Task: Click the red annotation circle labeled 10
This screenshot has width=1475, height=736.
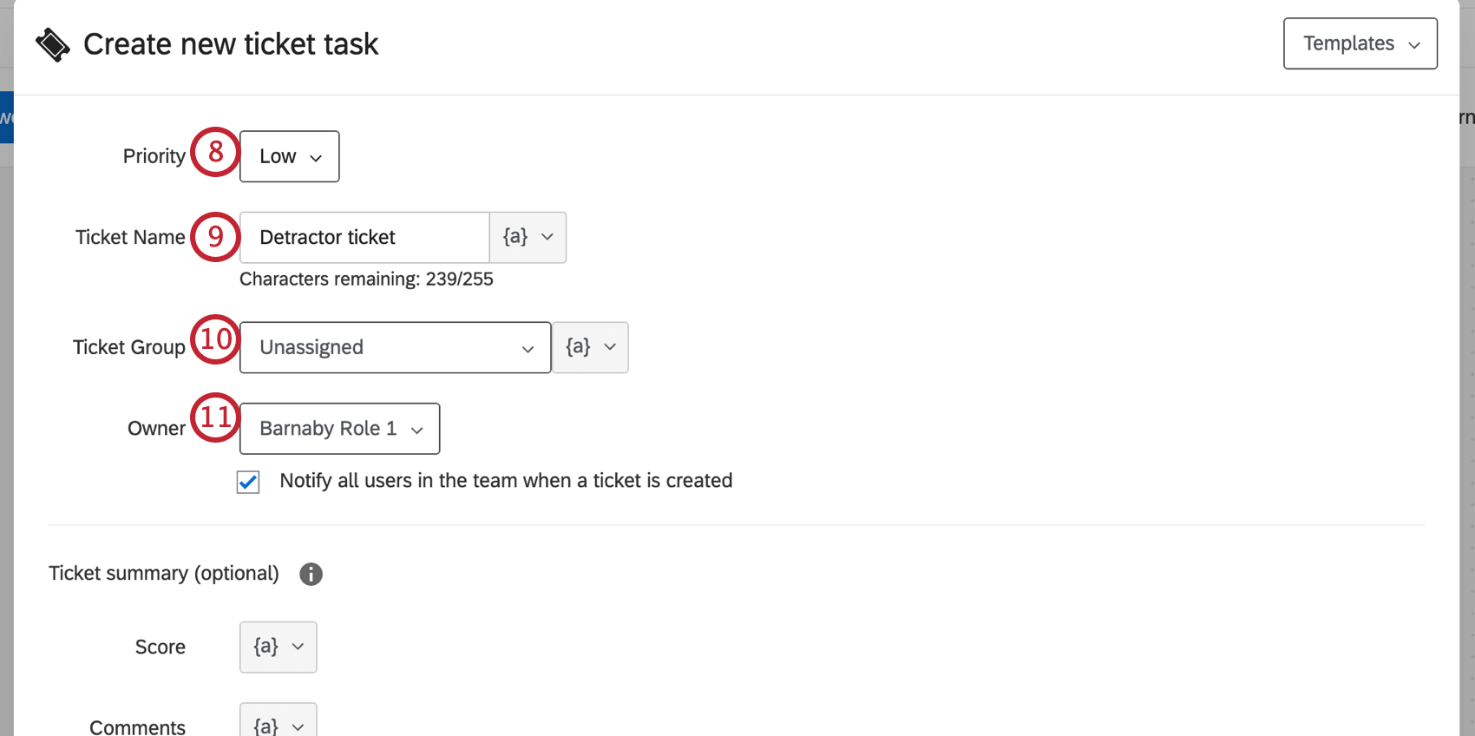Action: point(214,340)
